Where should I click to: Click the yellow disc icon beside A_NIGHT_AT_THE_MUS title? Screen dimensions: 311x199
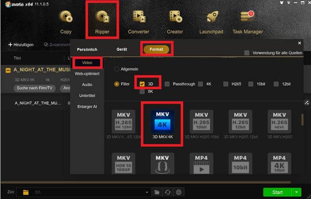(x=8, y=70)
